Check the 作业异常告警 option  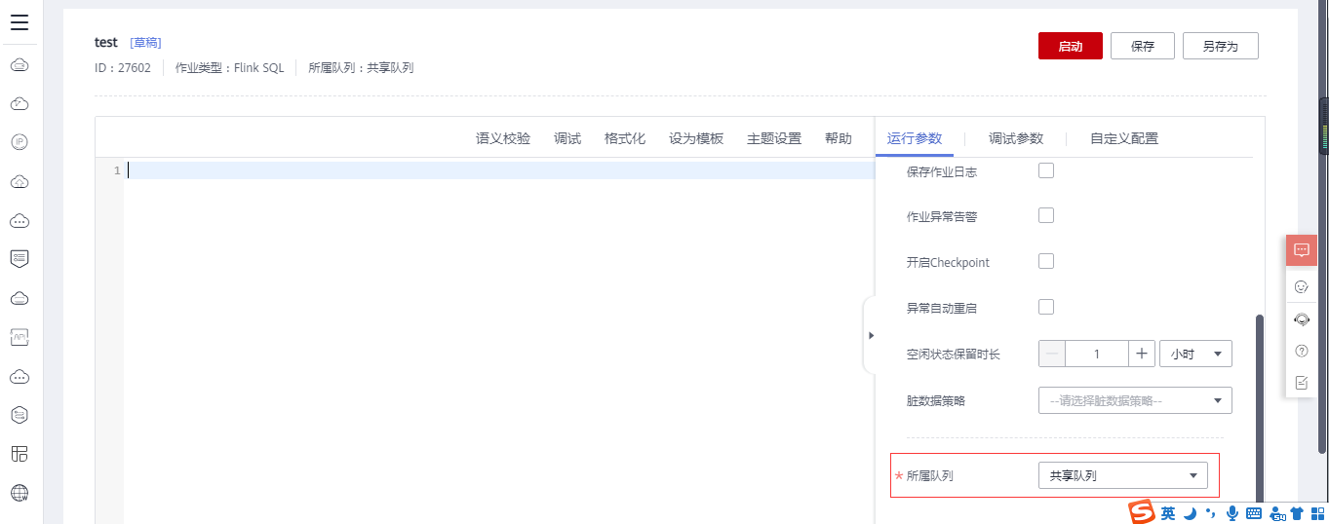1046,215
